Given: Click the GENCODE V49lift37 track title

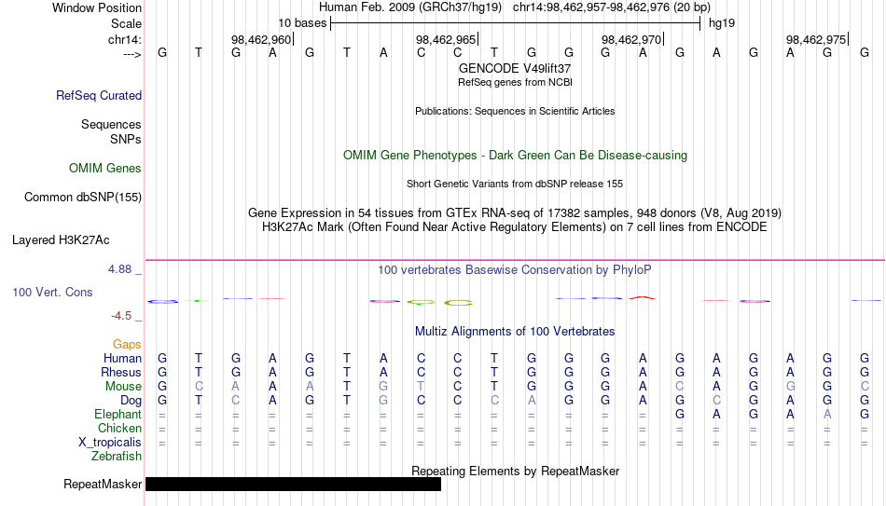Looking at the screenshot, I should pos(515,68).
